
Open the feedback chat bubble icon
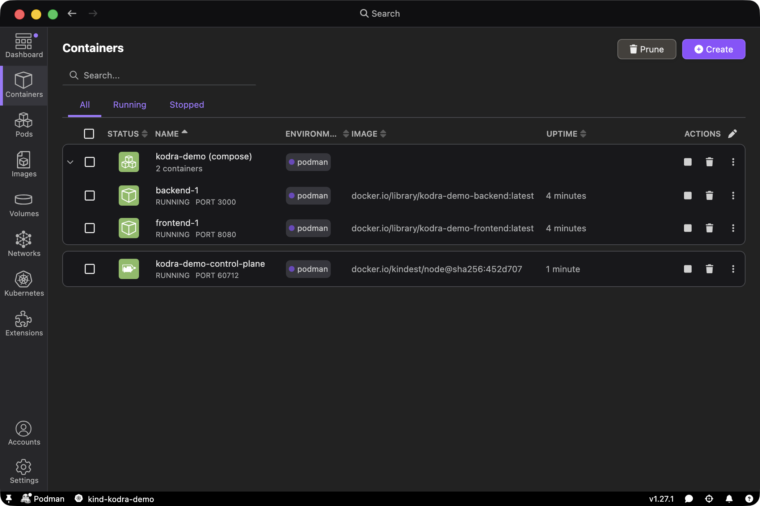(689, 499)
